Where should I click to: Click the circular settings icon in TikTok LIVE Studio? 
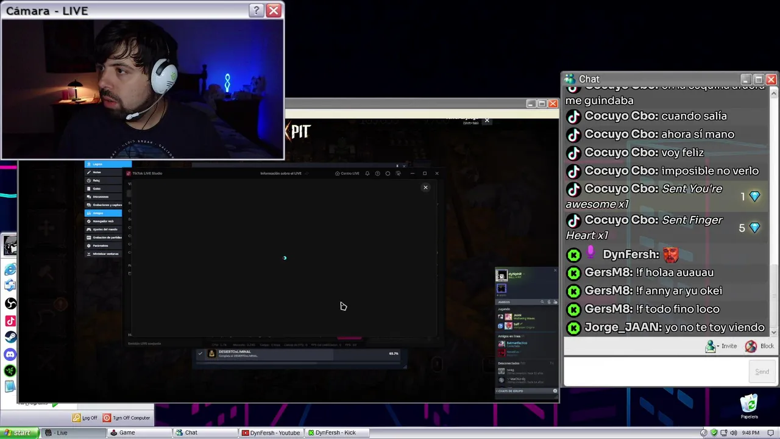click(388, 173)
